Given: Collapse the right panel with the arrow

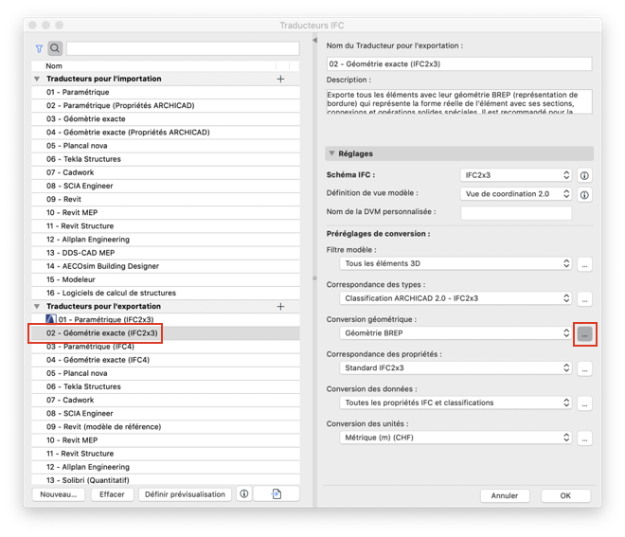Looking at the screenshot, I should [315, 41].
